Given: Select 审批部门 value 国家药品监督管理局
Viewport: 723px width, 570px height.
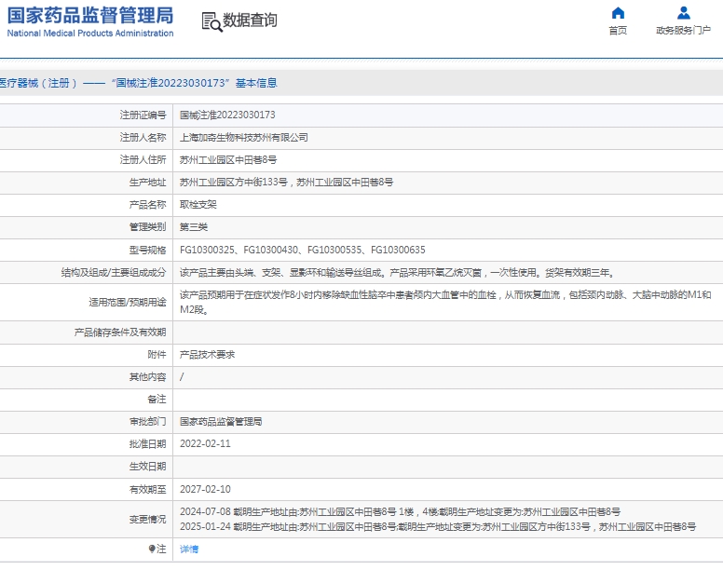Looking at the screenshot, I should coord(221,422).
